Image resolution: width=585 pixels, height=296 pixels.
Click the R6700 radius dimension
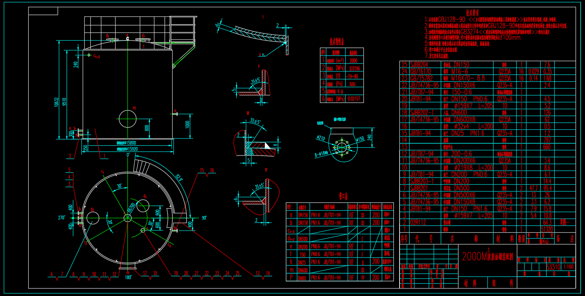pos(131,207)
